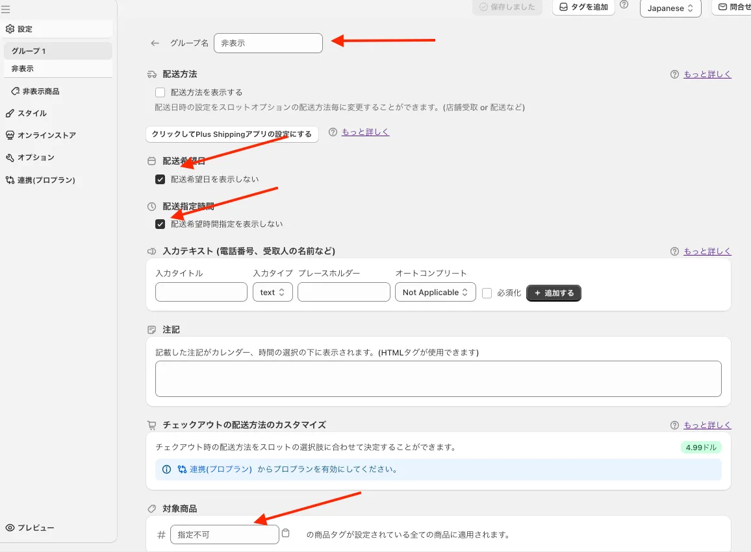Viewport: 751px width, 552px height.
Task: Click the help icon in 入力テキスト row
Action: tap(674, 252)
